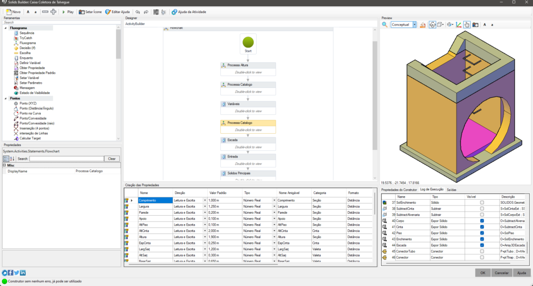Click the Ferramentas tree vertical scrollbar
The image size is (533, 286).
[118, 44]
